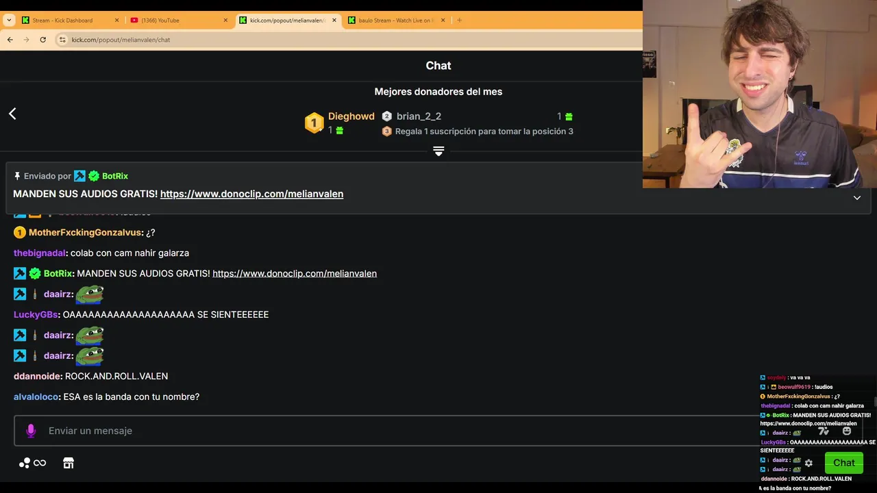Click MotherFxckingGonzalvus username

coord(86,233)
